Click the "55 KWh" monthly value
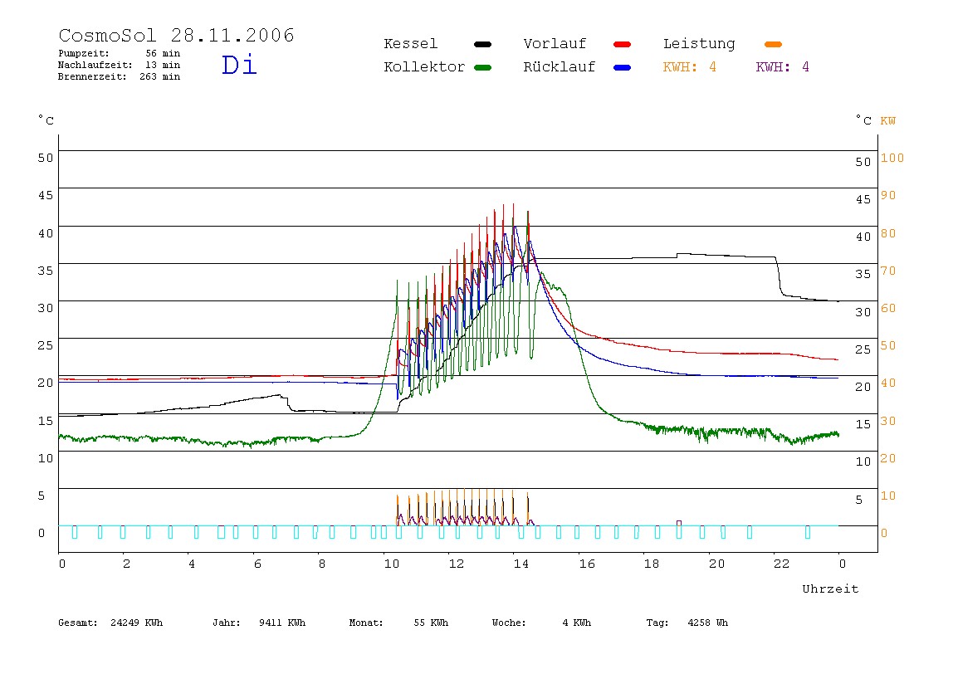Image resolution: width=953 pixels, height=674 pixels. point(431,623)
